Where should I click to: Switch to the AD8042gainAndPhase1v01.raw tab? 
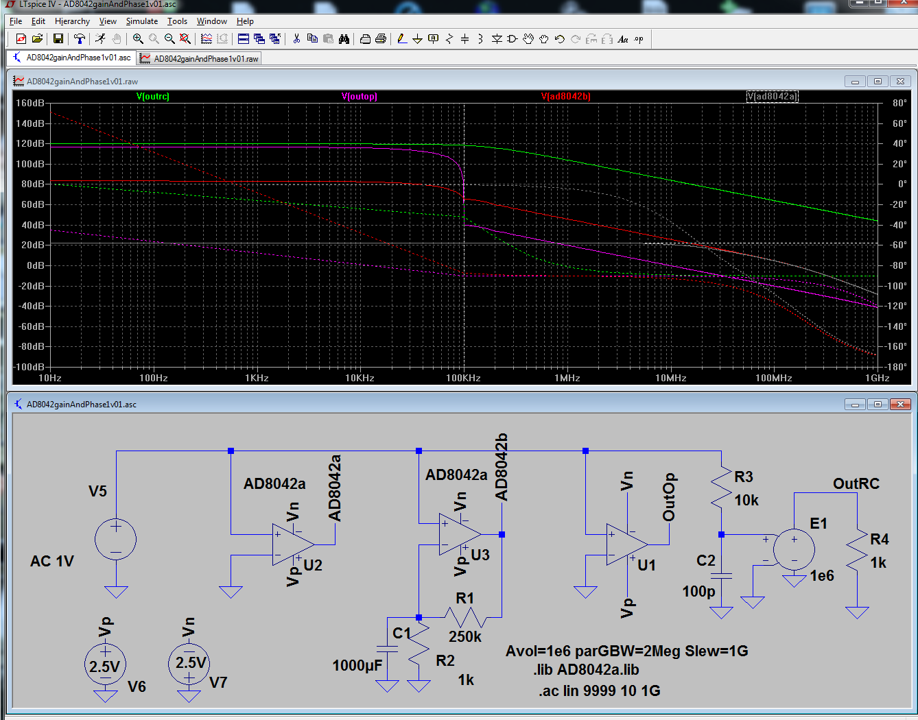[x=199, y=58]
